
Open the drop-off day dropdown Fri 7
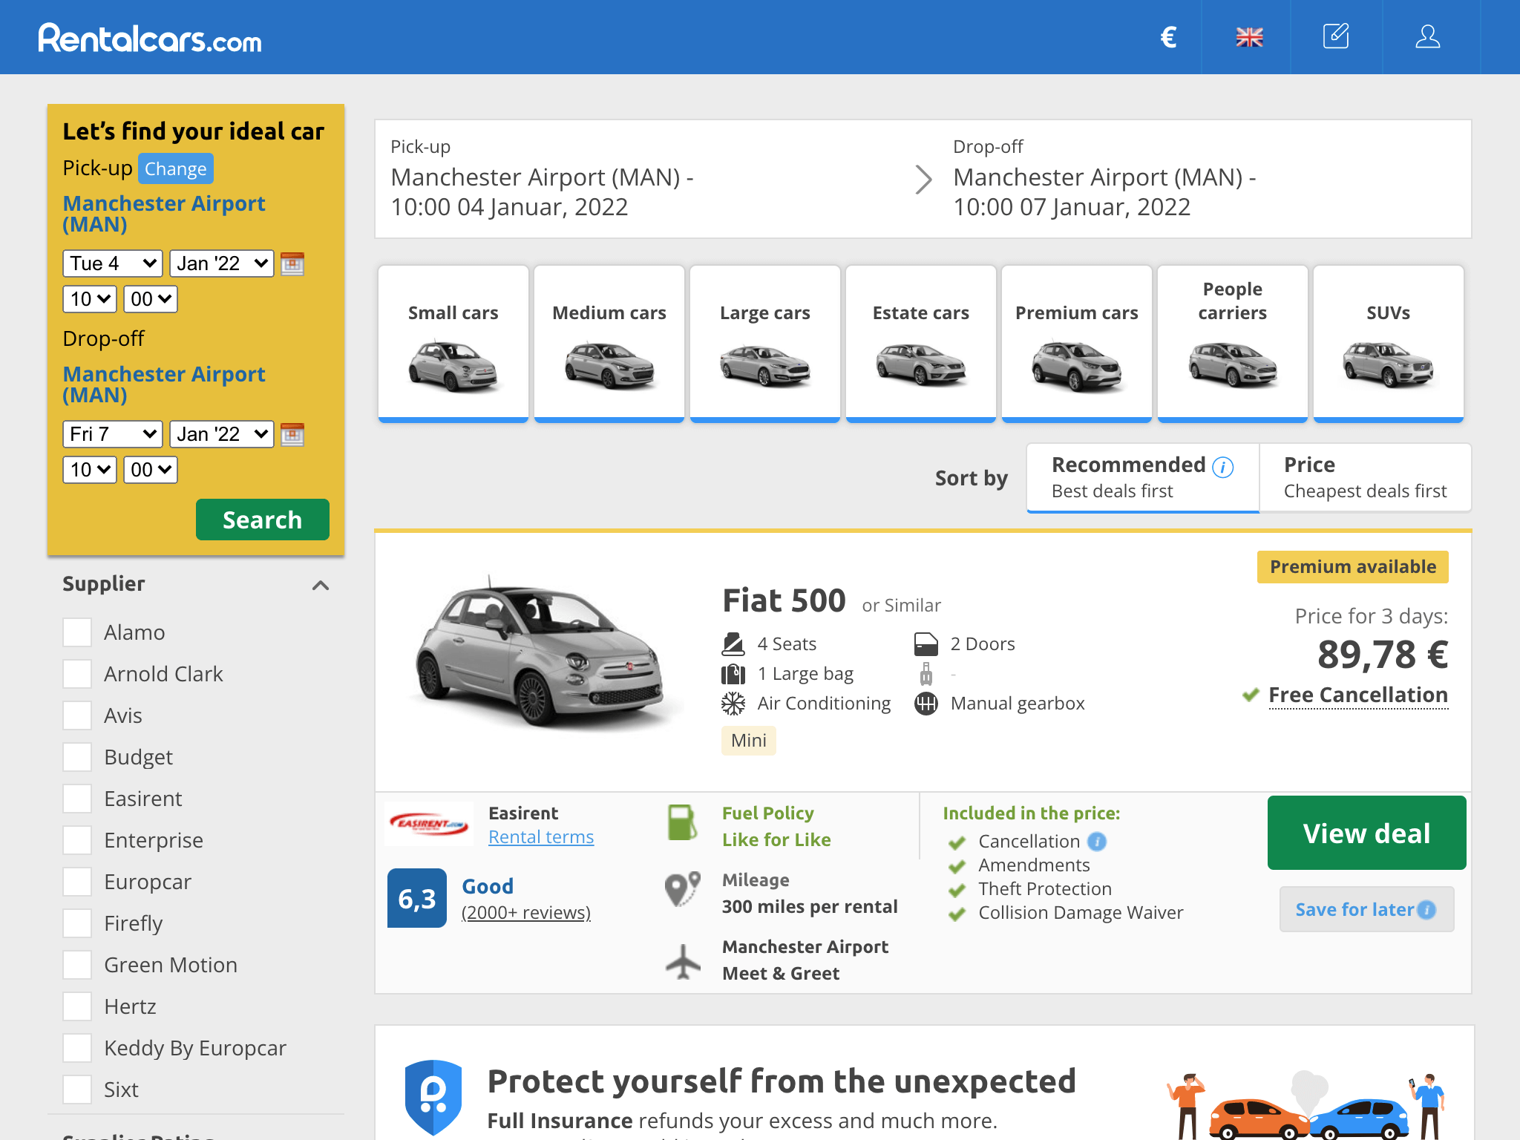pos(113,434)
